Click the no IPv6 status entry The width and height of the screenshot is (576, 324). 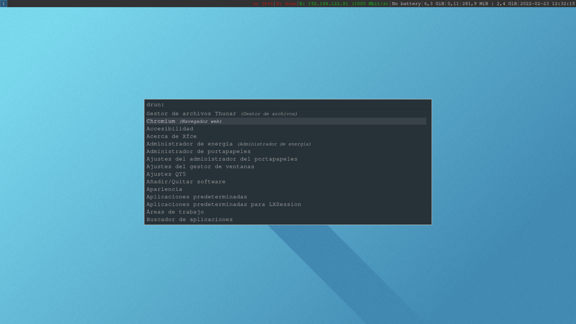[x=263, y=4]
